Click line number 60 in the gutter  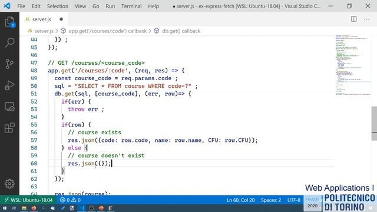pos(34,164)
